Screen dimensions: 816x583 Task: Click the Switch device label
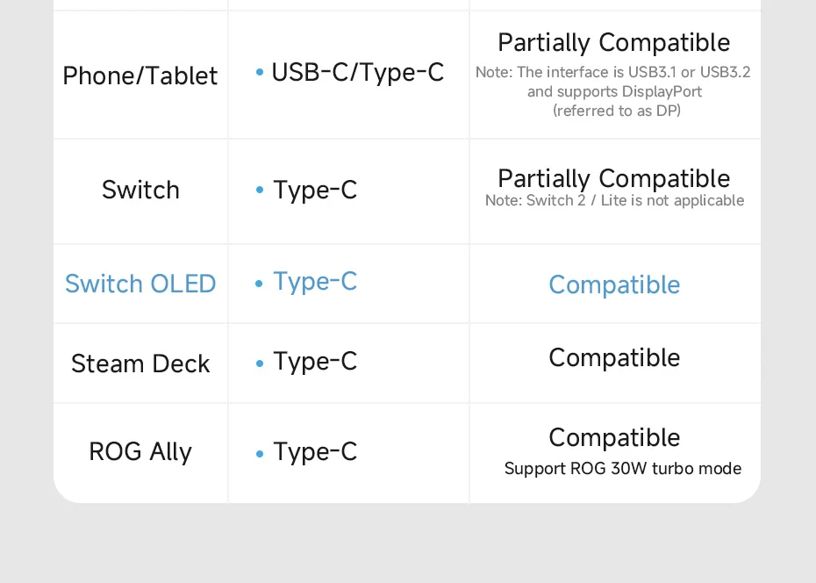point(140,190)
